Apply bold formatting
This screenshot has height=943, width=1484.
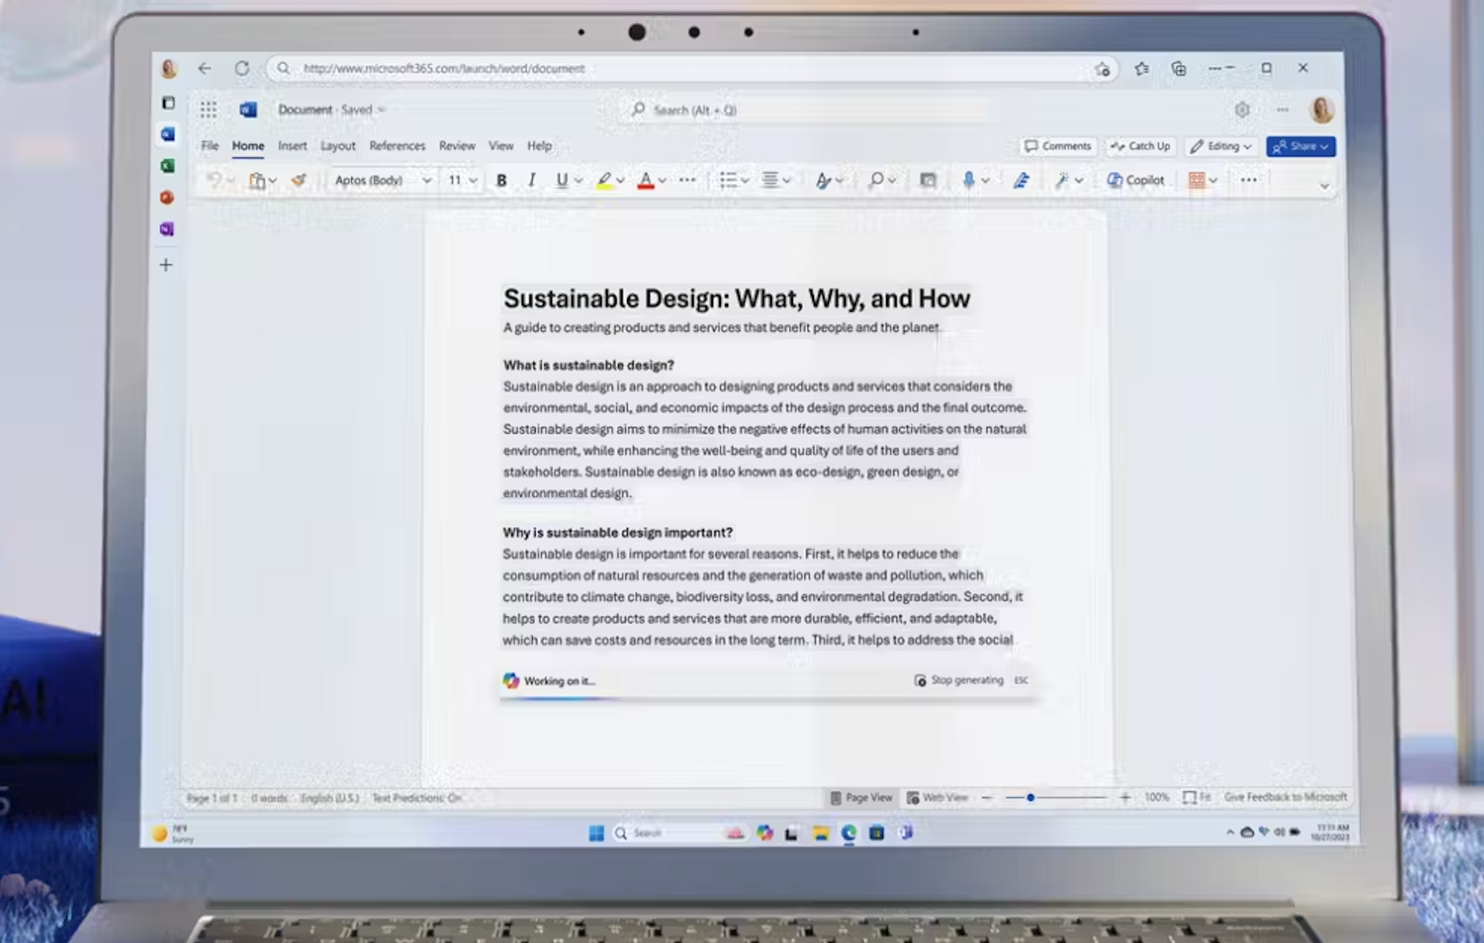pos(501,181)
